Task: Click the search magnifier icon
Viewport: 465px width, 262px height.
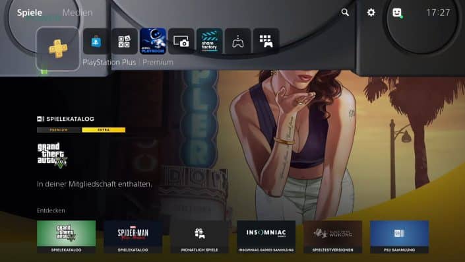Action: tap(345, 12)
